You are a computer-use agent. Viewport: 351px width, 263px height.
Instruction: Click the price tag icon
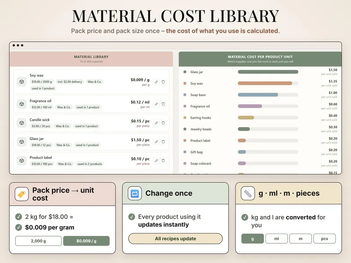click(21, 194)
